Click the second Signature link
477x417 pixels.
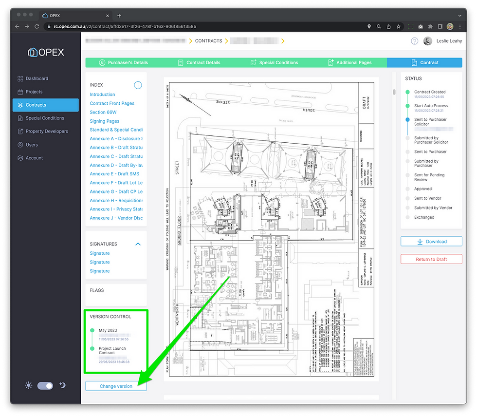(99, 262)
